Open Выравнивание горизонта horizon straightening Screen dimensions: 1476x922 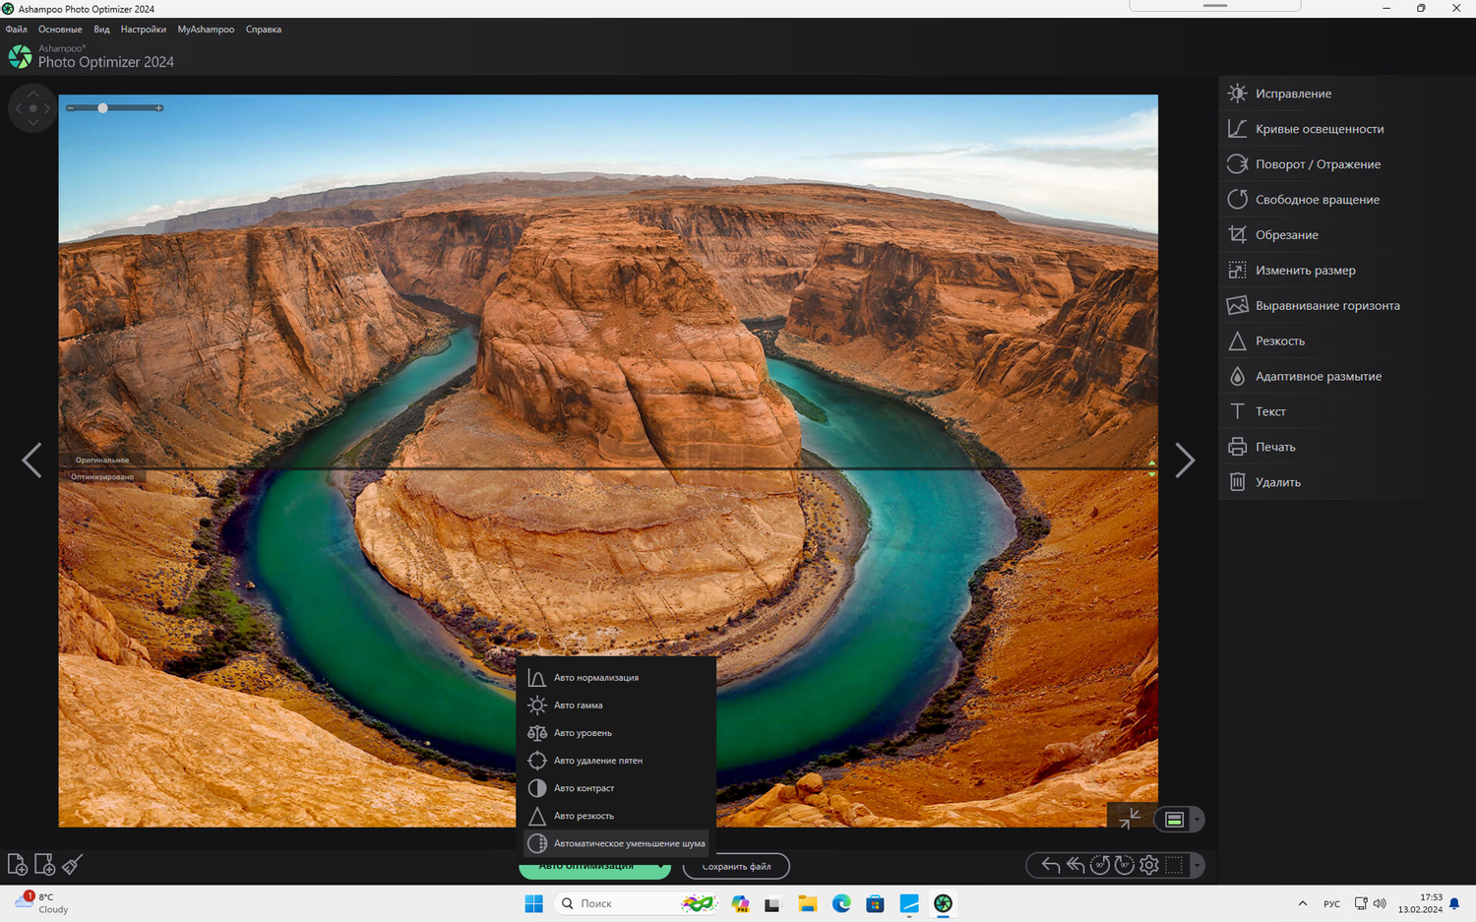coord(1326,306)
